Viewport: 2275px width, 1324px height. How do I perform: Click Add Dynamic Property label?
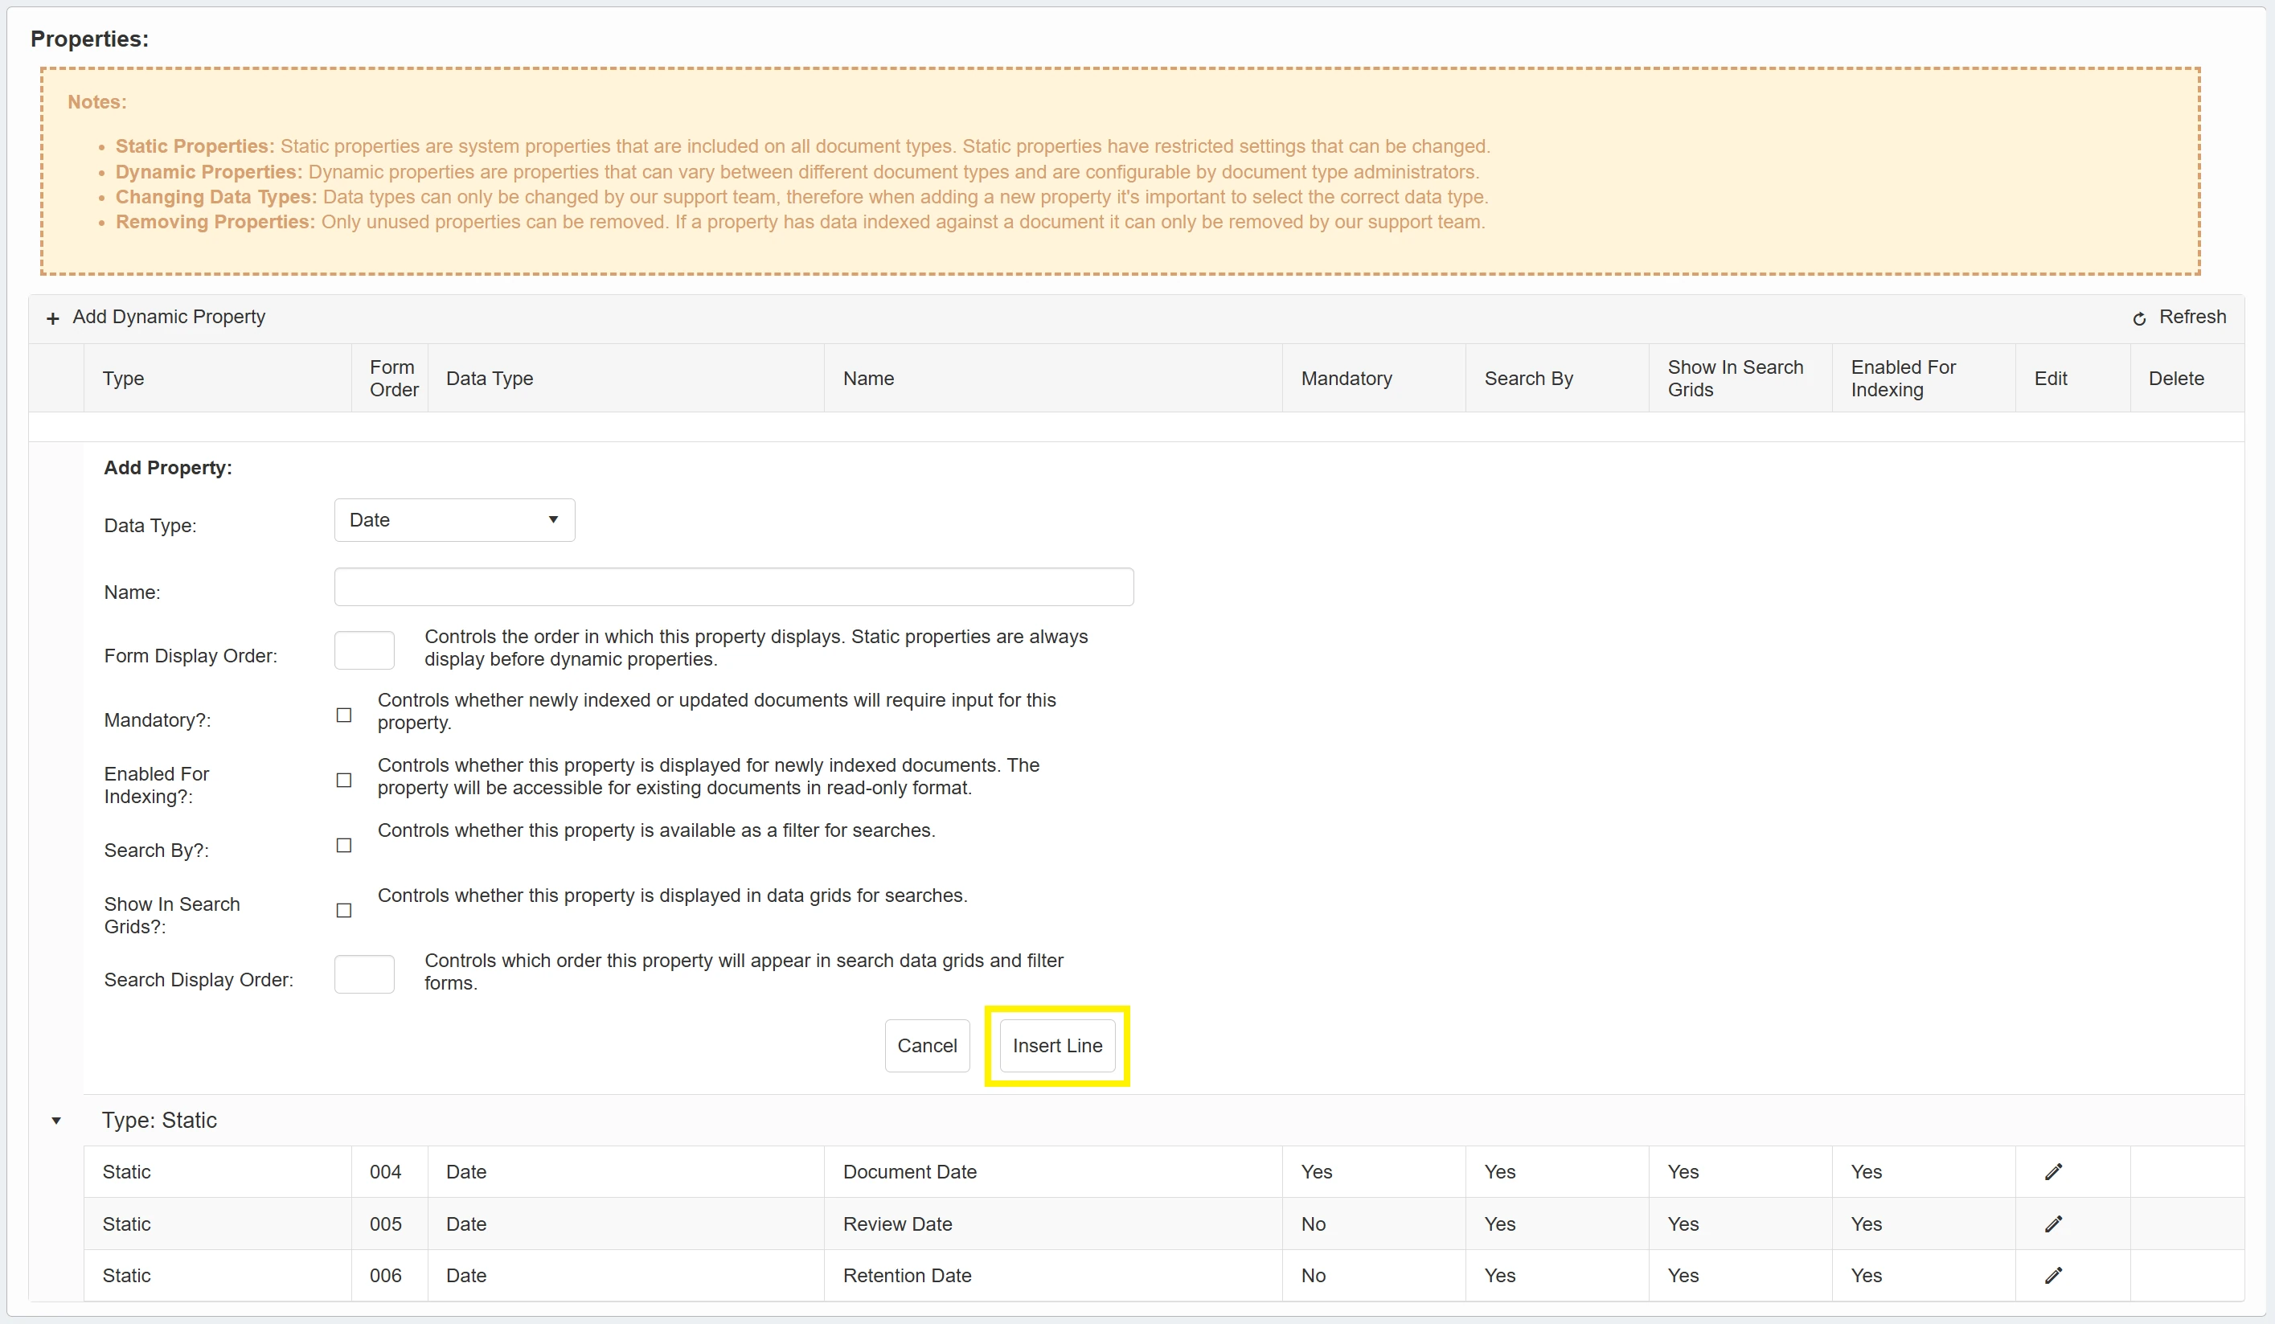[x=169, y=317]
